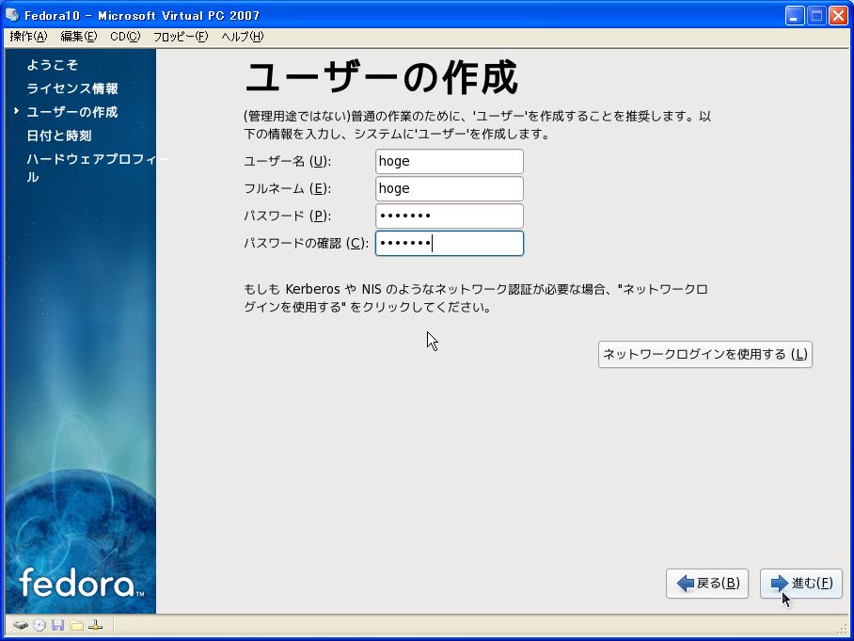Click the network adapter status icon
This screenshot has width=854, height=641.
(95, 625)
